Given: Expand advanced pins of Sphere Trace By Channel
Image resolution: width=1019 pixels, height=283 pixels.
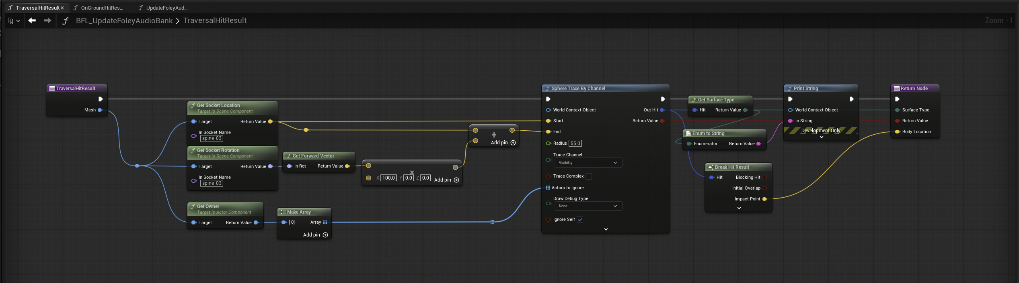Looking at the screenshot, I should pyautogui.click(x=606, y=229).
